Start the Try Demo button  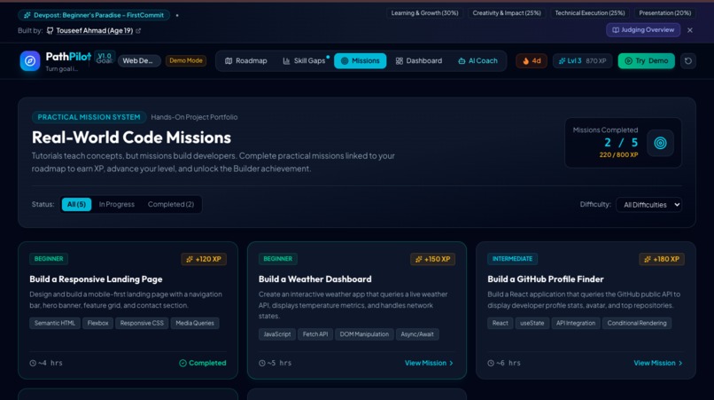tap(646, 60)
